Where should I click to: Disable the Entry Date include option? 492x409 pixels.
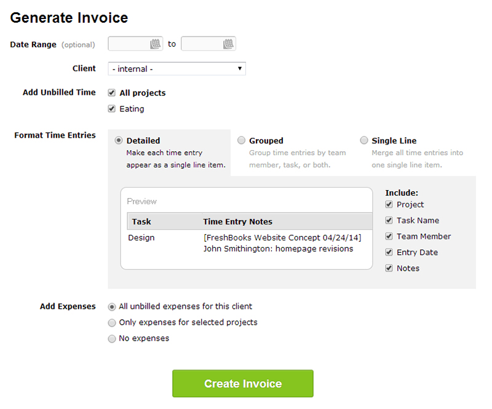point(389,252)
